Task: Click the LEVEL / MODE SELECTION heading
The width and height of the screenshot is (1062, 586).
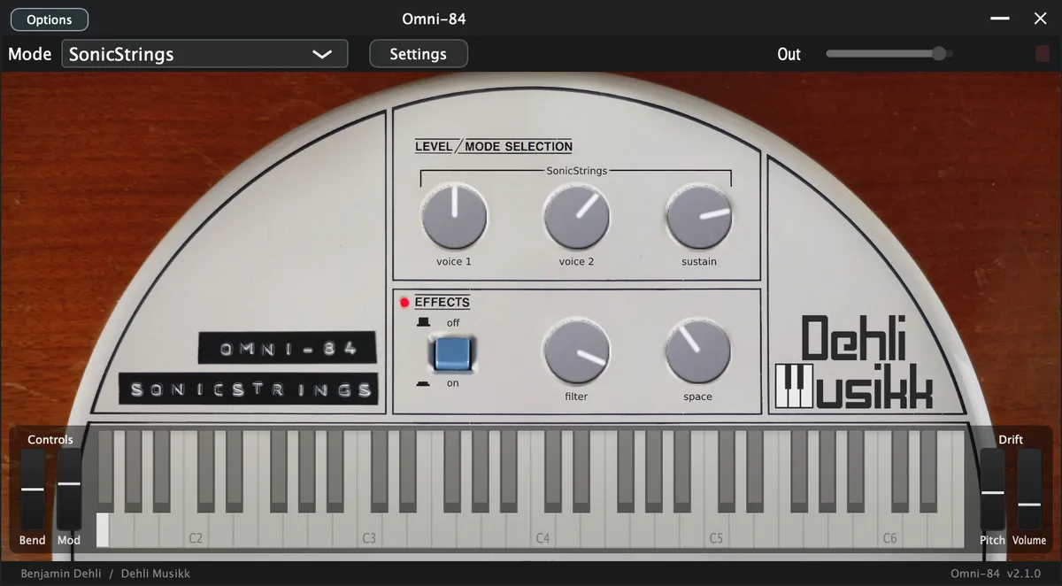Action: point(494,146)
